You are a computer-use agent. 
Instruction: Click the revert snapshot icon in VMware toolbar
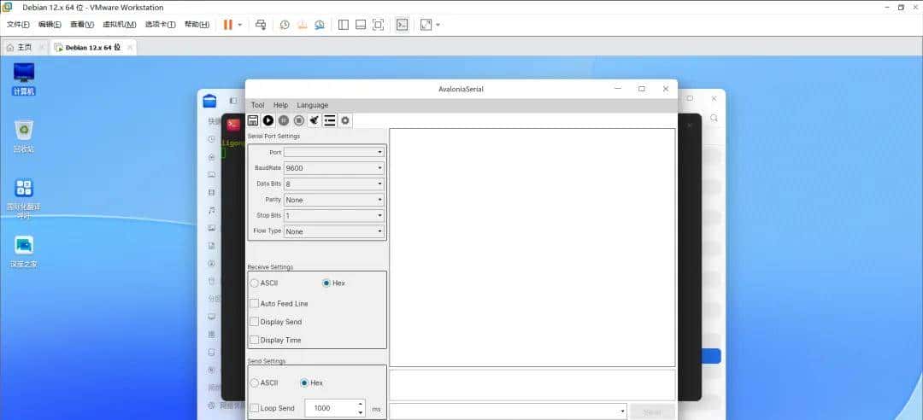pos(302,25)
